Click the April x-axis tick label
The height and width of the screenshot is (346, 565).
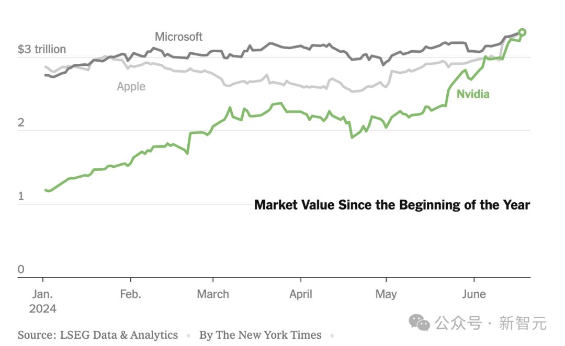[301, 294]
